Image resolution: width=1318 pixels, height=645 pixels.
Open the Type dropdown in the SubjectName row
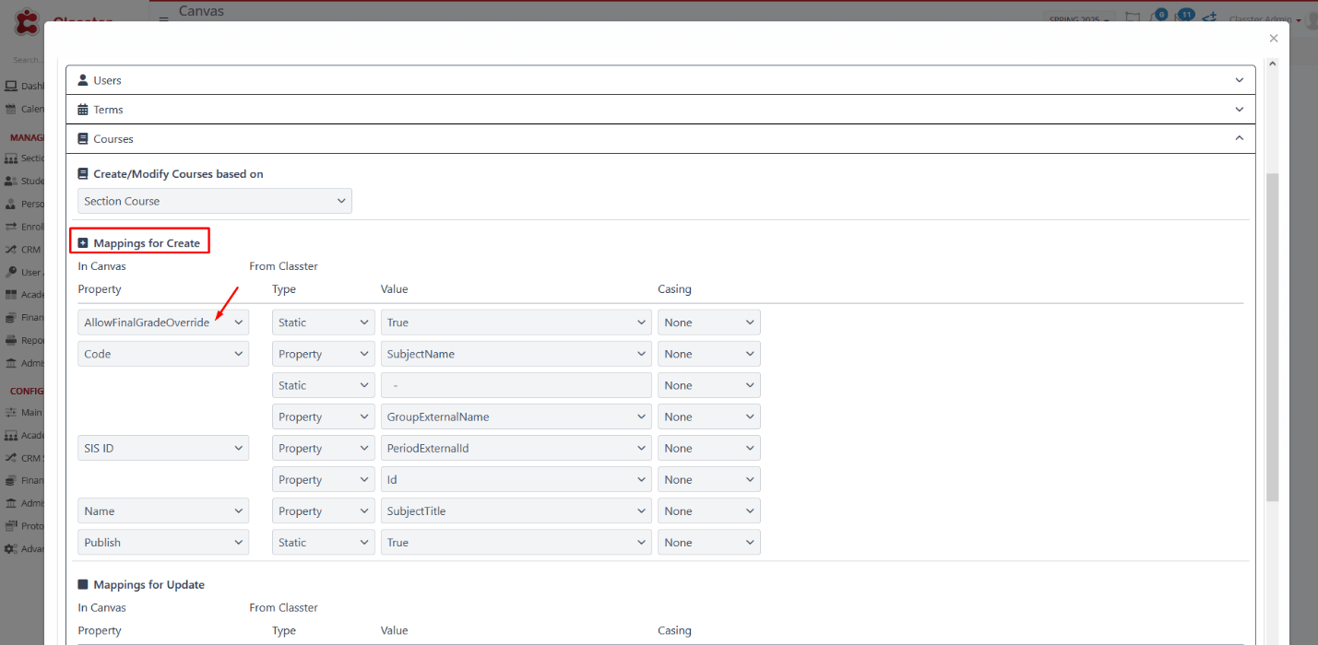tap(324, 354)
